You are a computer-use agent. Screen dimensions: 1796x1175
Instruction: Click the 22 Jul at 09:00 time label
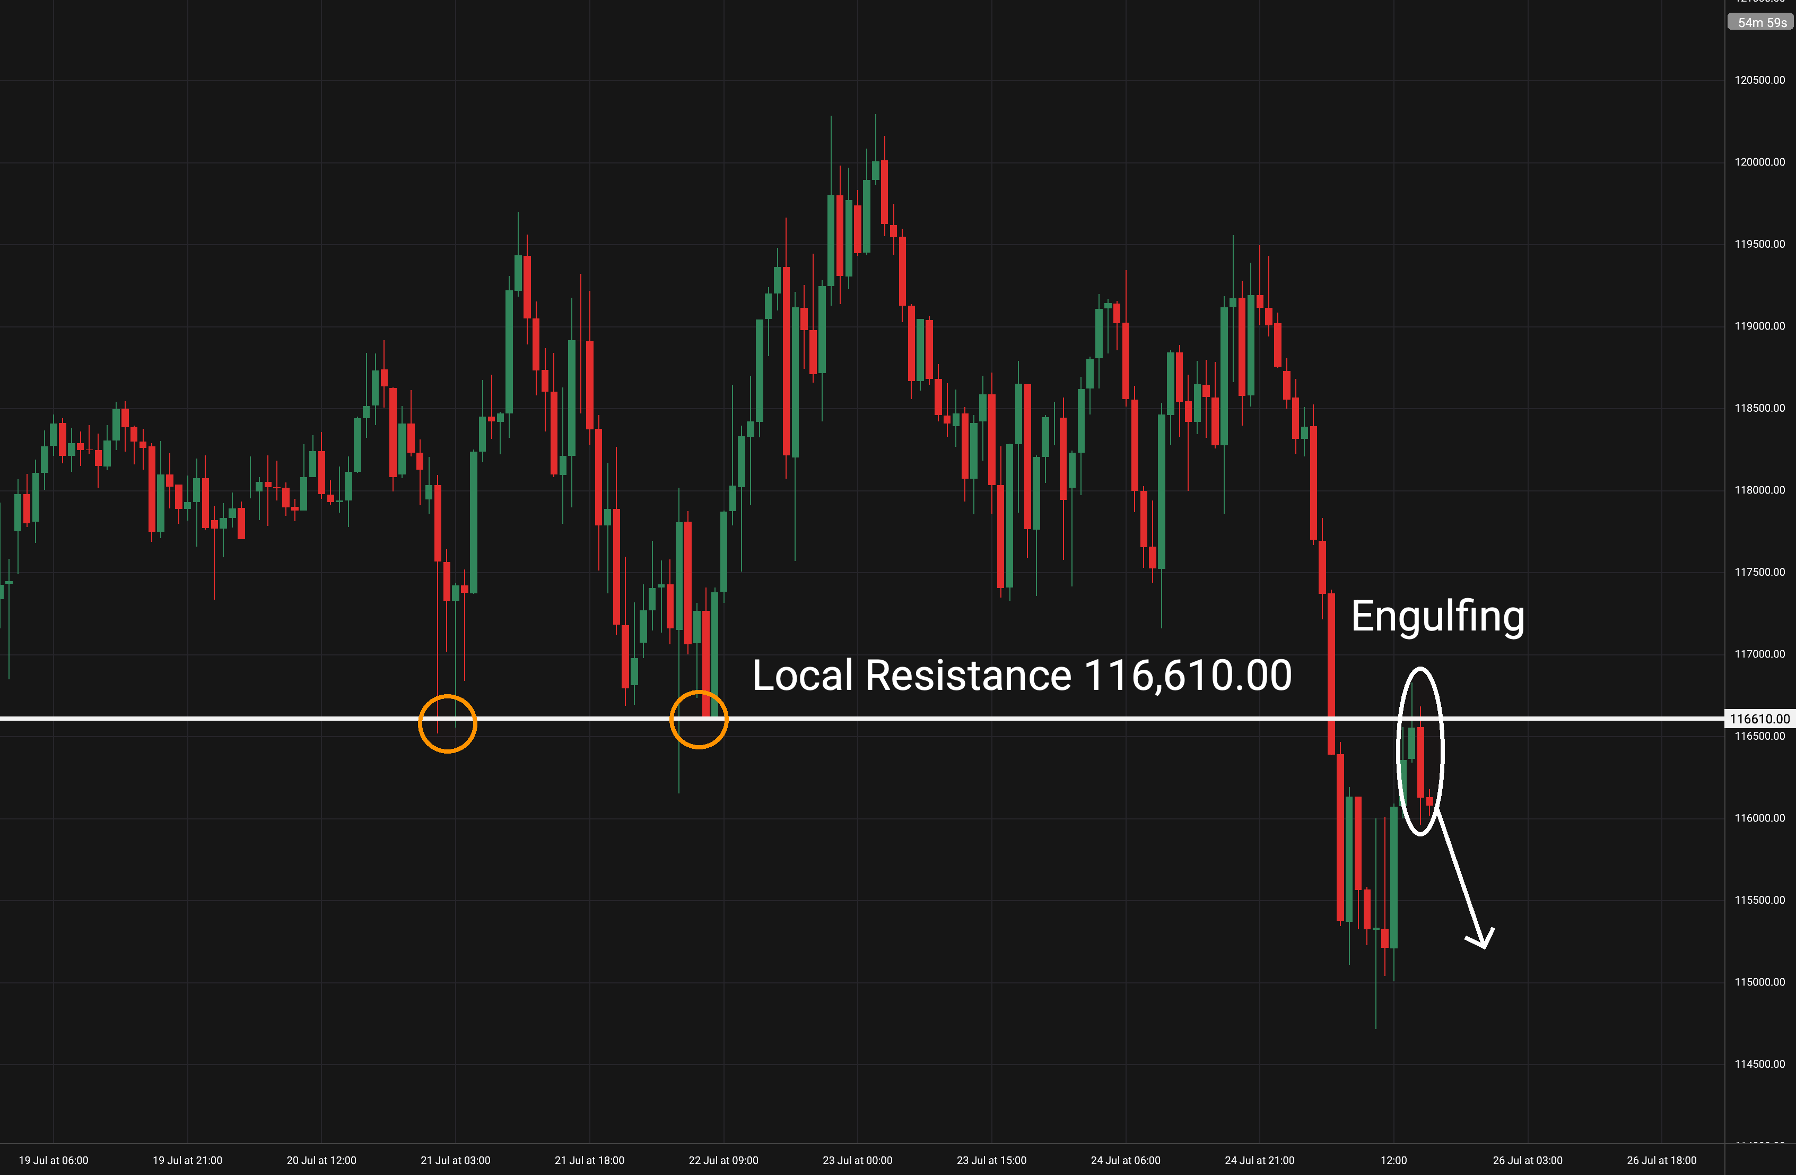(723, 1161)
